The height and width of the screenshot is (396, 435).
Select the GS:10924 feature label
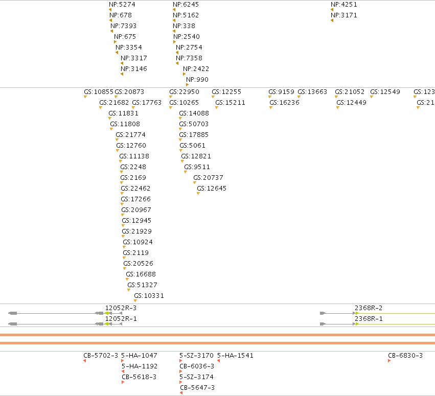[138, 242]
